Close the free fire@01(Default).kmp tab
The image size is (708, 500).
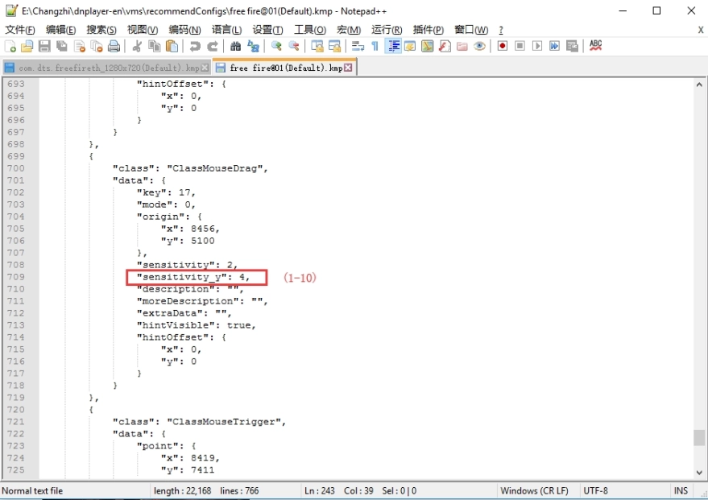click(x=349, y=68)
